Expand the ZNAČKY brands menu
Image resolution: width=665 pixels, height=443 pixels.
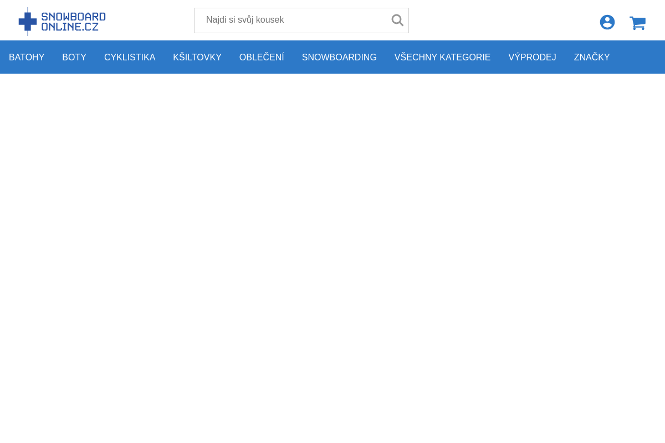click(591, 57)
